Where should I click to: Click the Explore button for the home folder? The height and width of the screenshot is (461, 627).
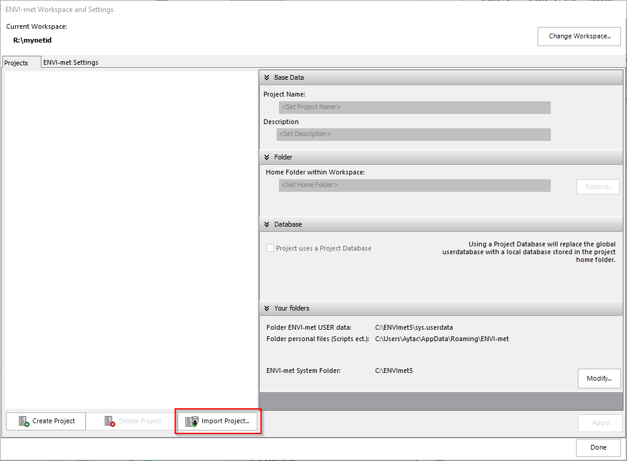click(598, 186)
